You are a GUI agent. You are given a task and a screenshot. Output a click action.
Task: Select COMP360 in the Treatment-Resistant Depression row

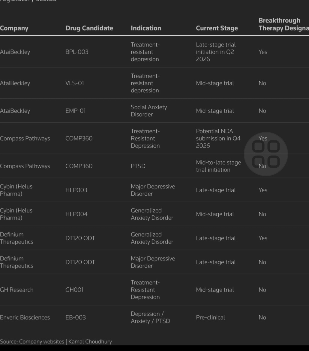[x=79, y=138]
